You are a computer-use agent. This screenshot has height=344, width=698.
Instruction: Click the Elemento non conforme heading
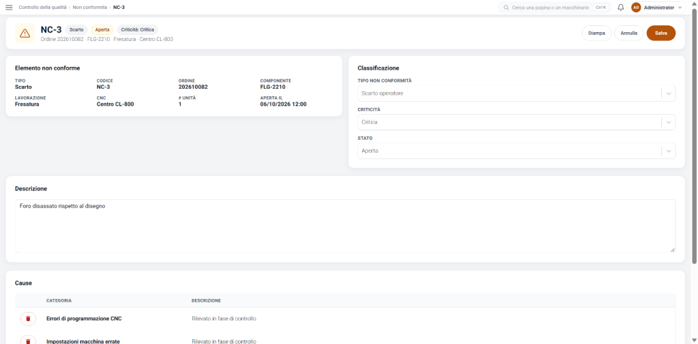[48, 68]
